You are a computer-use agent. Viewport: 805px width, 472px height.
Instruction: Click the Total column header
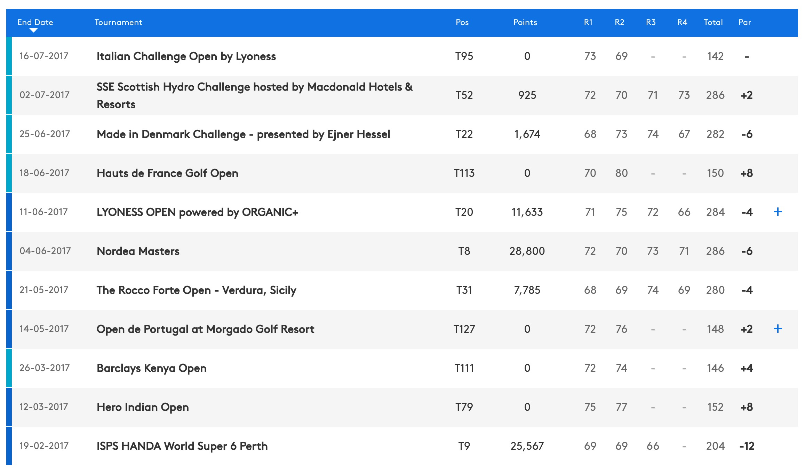(x=713, y=22)
